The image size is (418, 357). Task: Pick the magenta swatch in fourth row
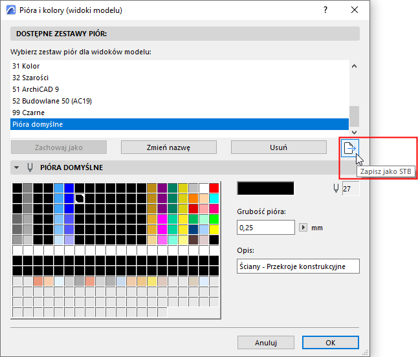[162, 219]
